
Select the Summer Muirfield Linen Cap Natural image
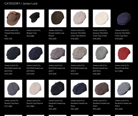pos(80,18)
